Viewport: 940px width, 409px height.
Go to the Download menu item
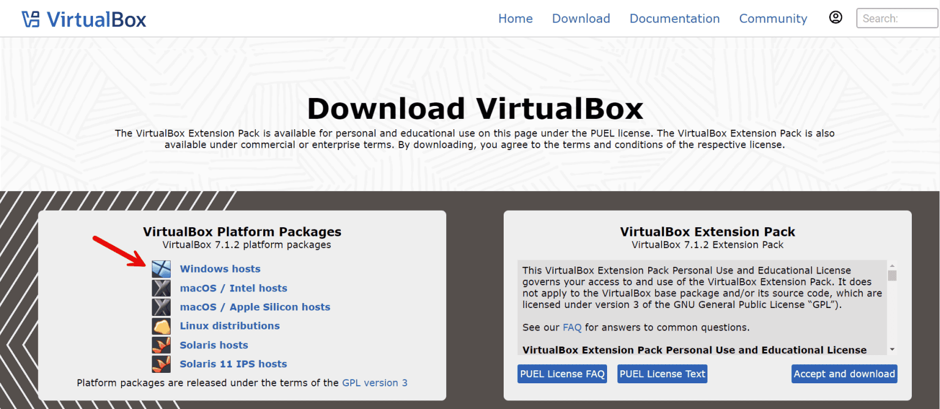tap(581, 18)
